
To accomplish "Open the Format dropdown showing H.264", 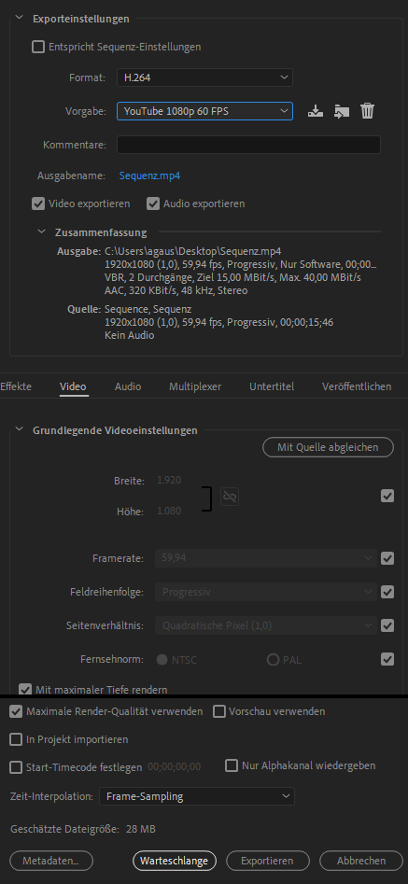I will tap(204, 77).
